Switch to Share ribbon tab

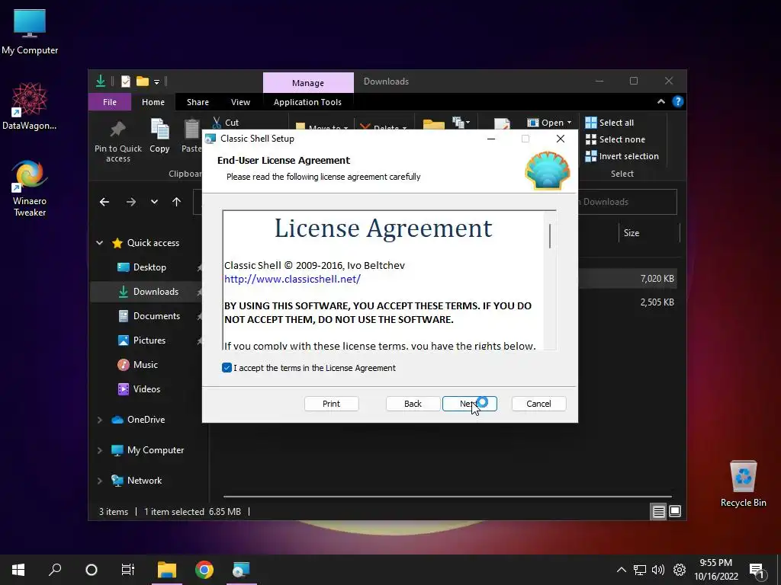(198, 102)
